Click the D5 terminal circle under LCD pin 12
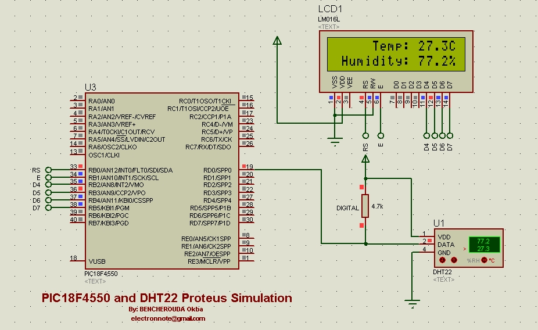Screen dimensions: 538x330 435,135
